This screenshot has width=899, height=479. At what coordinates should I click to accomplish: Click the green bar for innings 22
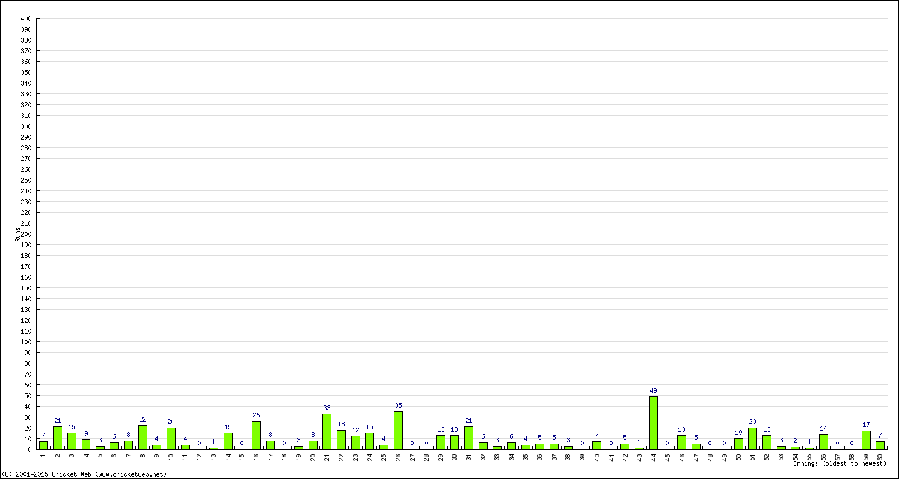[341, 439]
